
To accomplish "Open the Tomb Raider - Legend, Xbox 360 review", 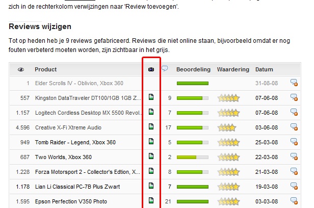I will [x=75, y=143].
